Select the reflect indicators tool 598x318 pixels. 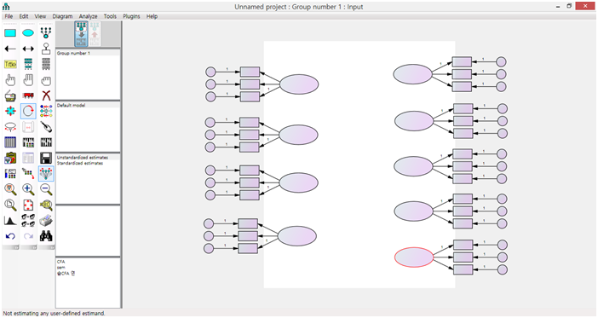click(x=46, y=111)
